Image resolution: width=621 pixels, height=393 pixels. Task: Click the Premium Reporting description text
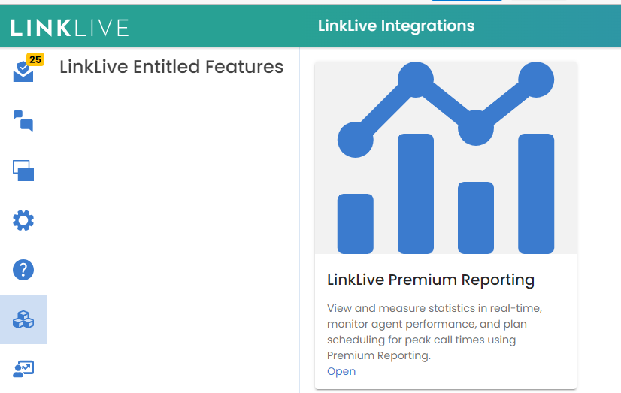[434, 331]
